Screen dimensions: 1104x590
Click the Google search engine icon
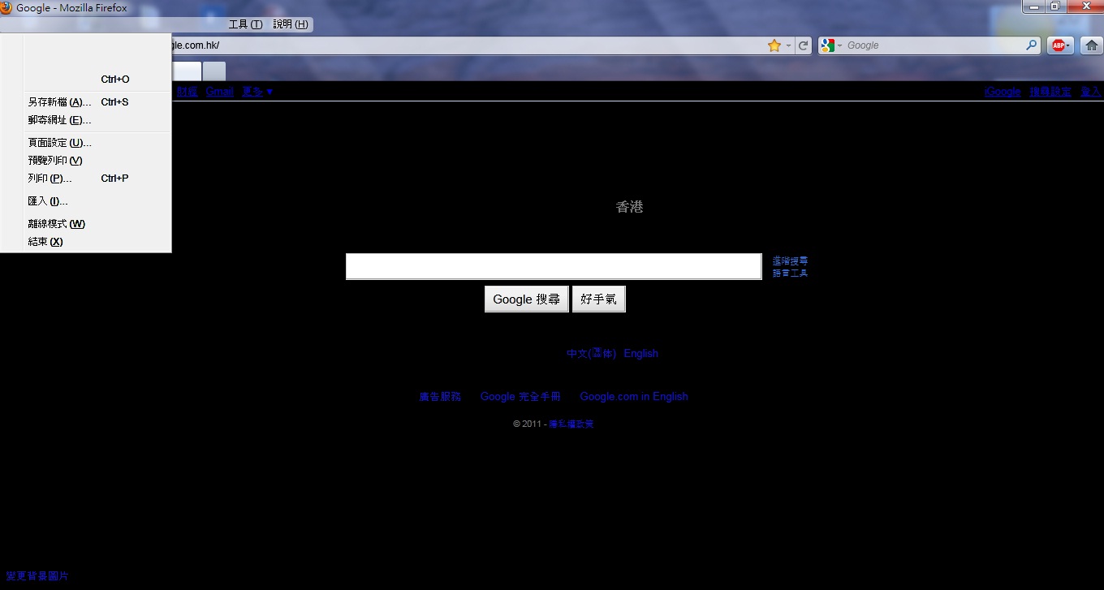(827, 45)
